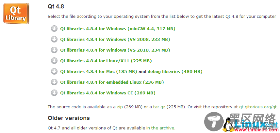The width and height of the screenshot is (280, 133).
Task: Open the 'in the archive' older versions link
Action: tap(160, 128)
